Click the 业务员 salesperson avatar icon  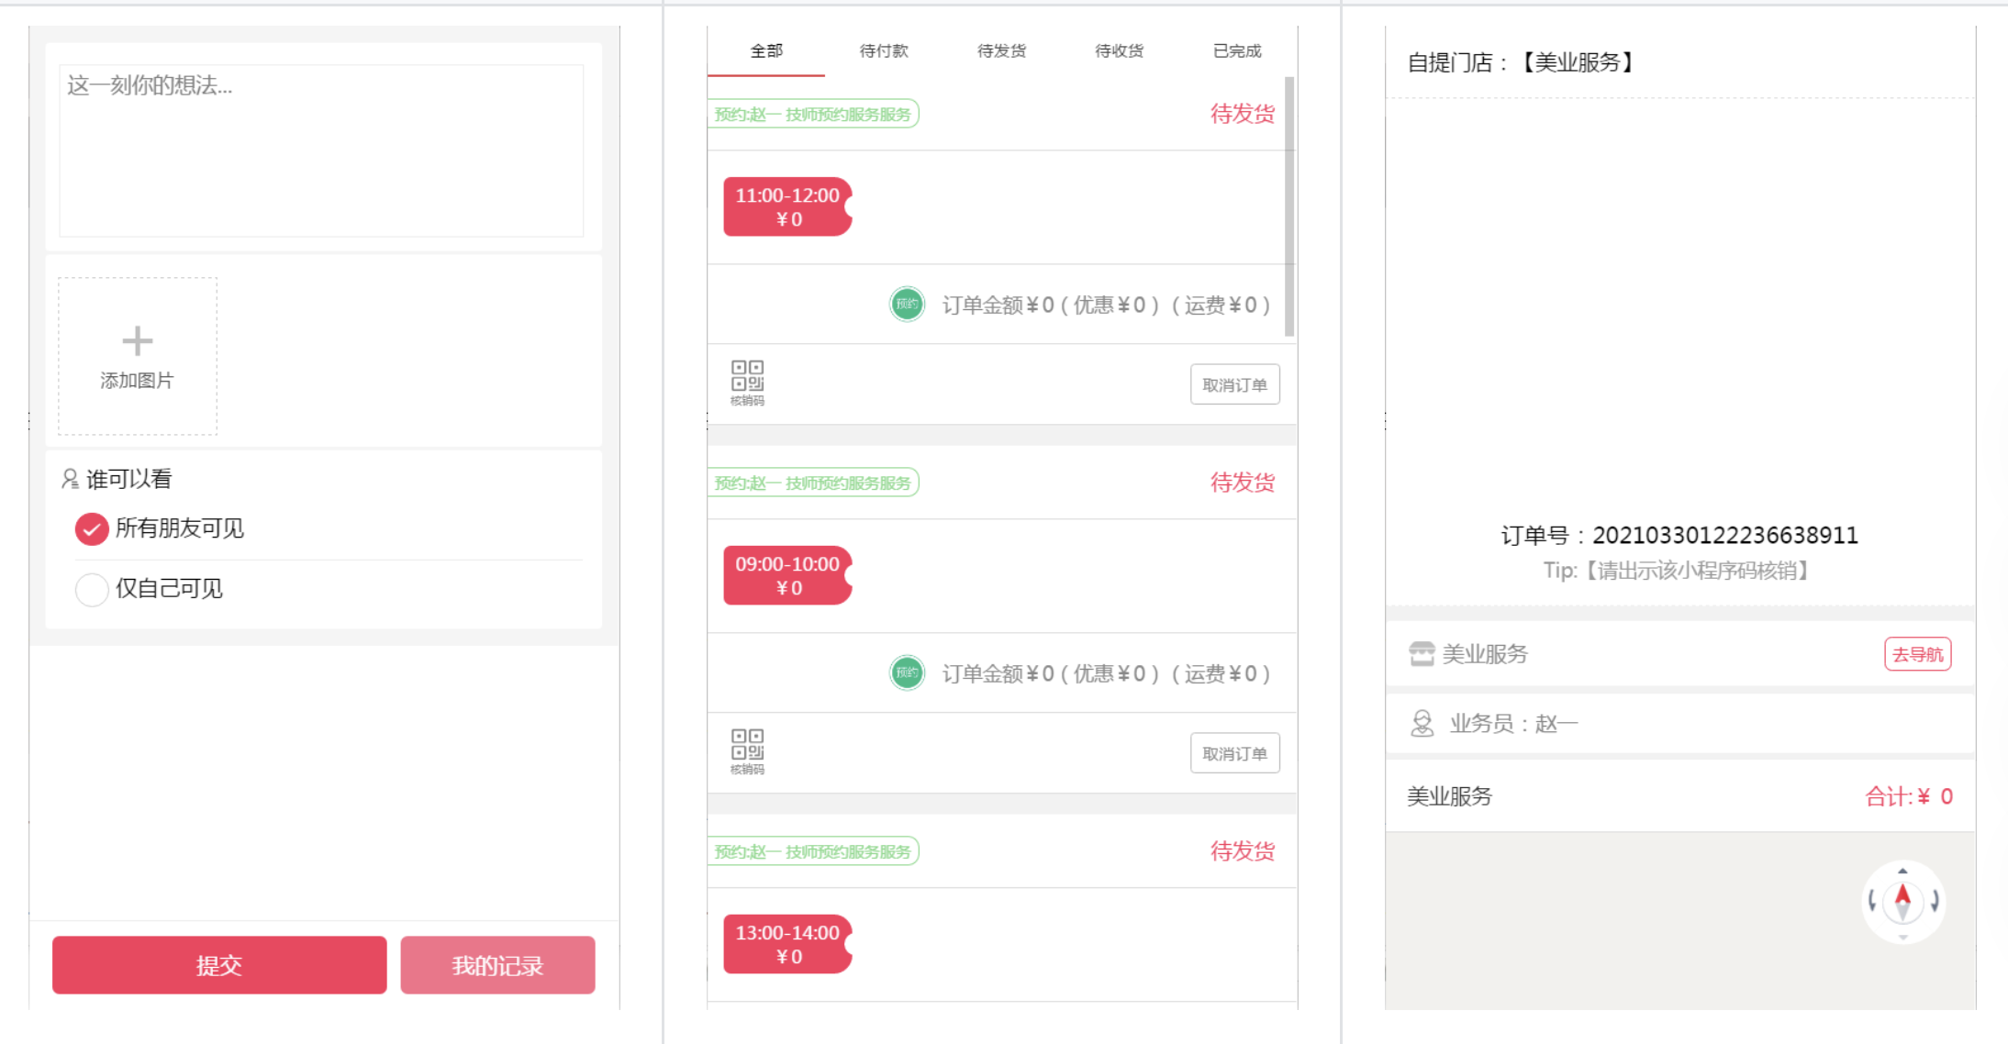point(1422,723)
